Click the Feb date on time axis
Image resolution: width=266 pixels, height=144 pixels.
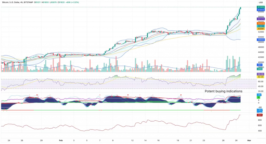61,140
